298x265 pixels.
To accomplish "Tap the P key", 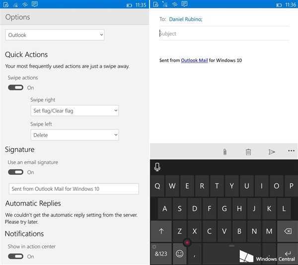I will (x=291, y=186).
